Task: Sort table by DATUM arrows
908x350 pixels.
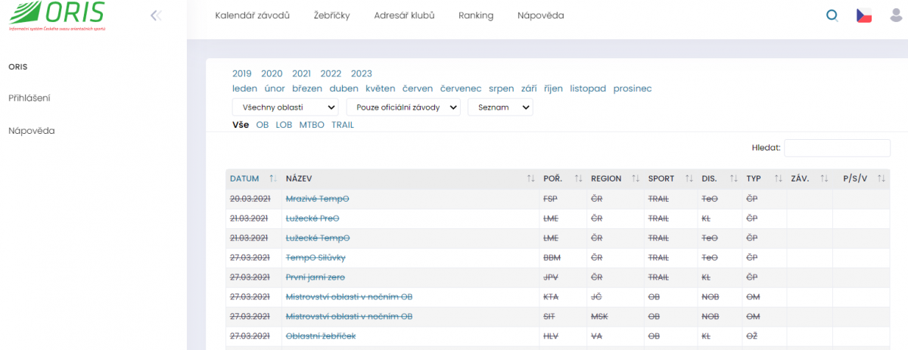Action: (x=273, y=178)
